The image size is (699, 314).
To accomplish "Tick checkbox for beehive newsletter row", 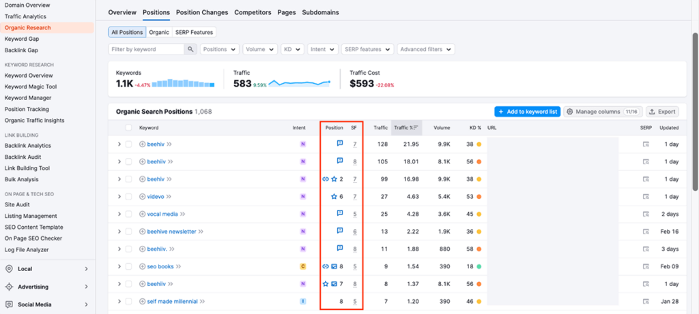I will 128,232.
